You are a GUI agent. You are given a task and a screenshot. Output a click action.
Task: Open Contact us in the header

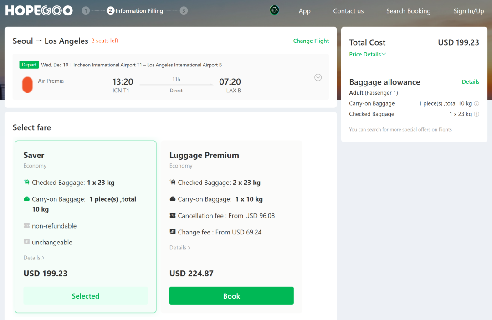pyautogui.click(x=348, y=11)
